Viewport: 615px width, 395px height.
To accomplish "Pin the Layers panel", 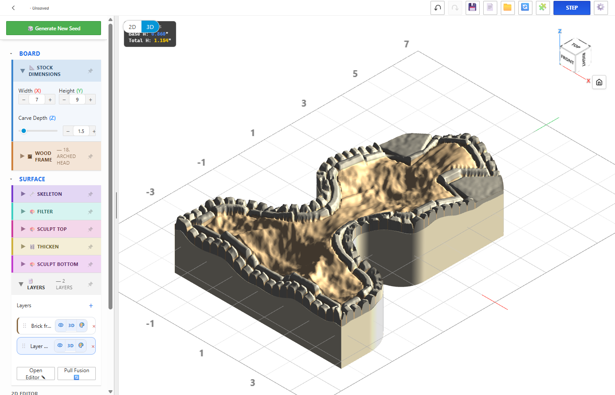I will tap(90, 284).
